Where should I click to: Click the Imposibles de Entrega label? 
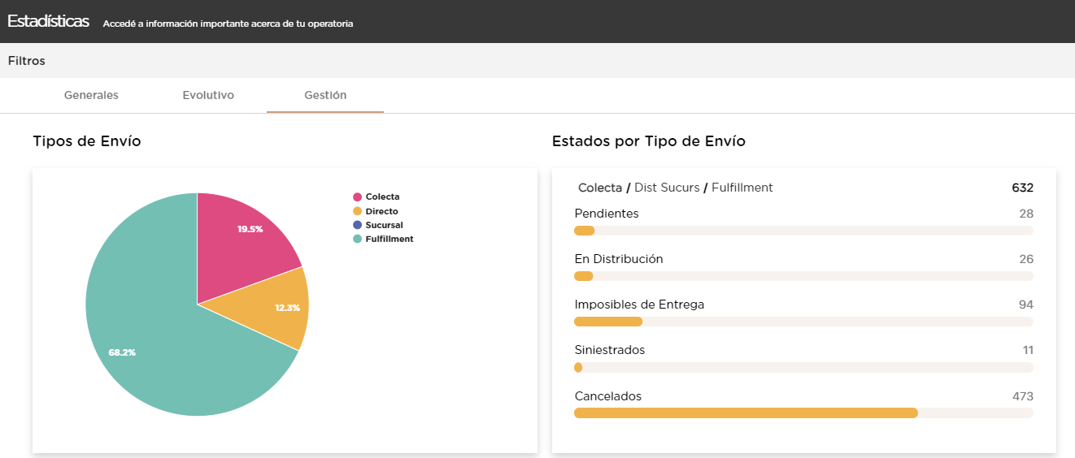(x=639, y=305)
